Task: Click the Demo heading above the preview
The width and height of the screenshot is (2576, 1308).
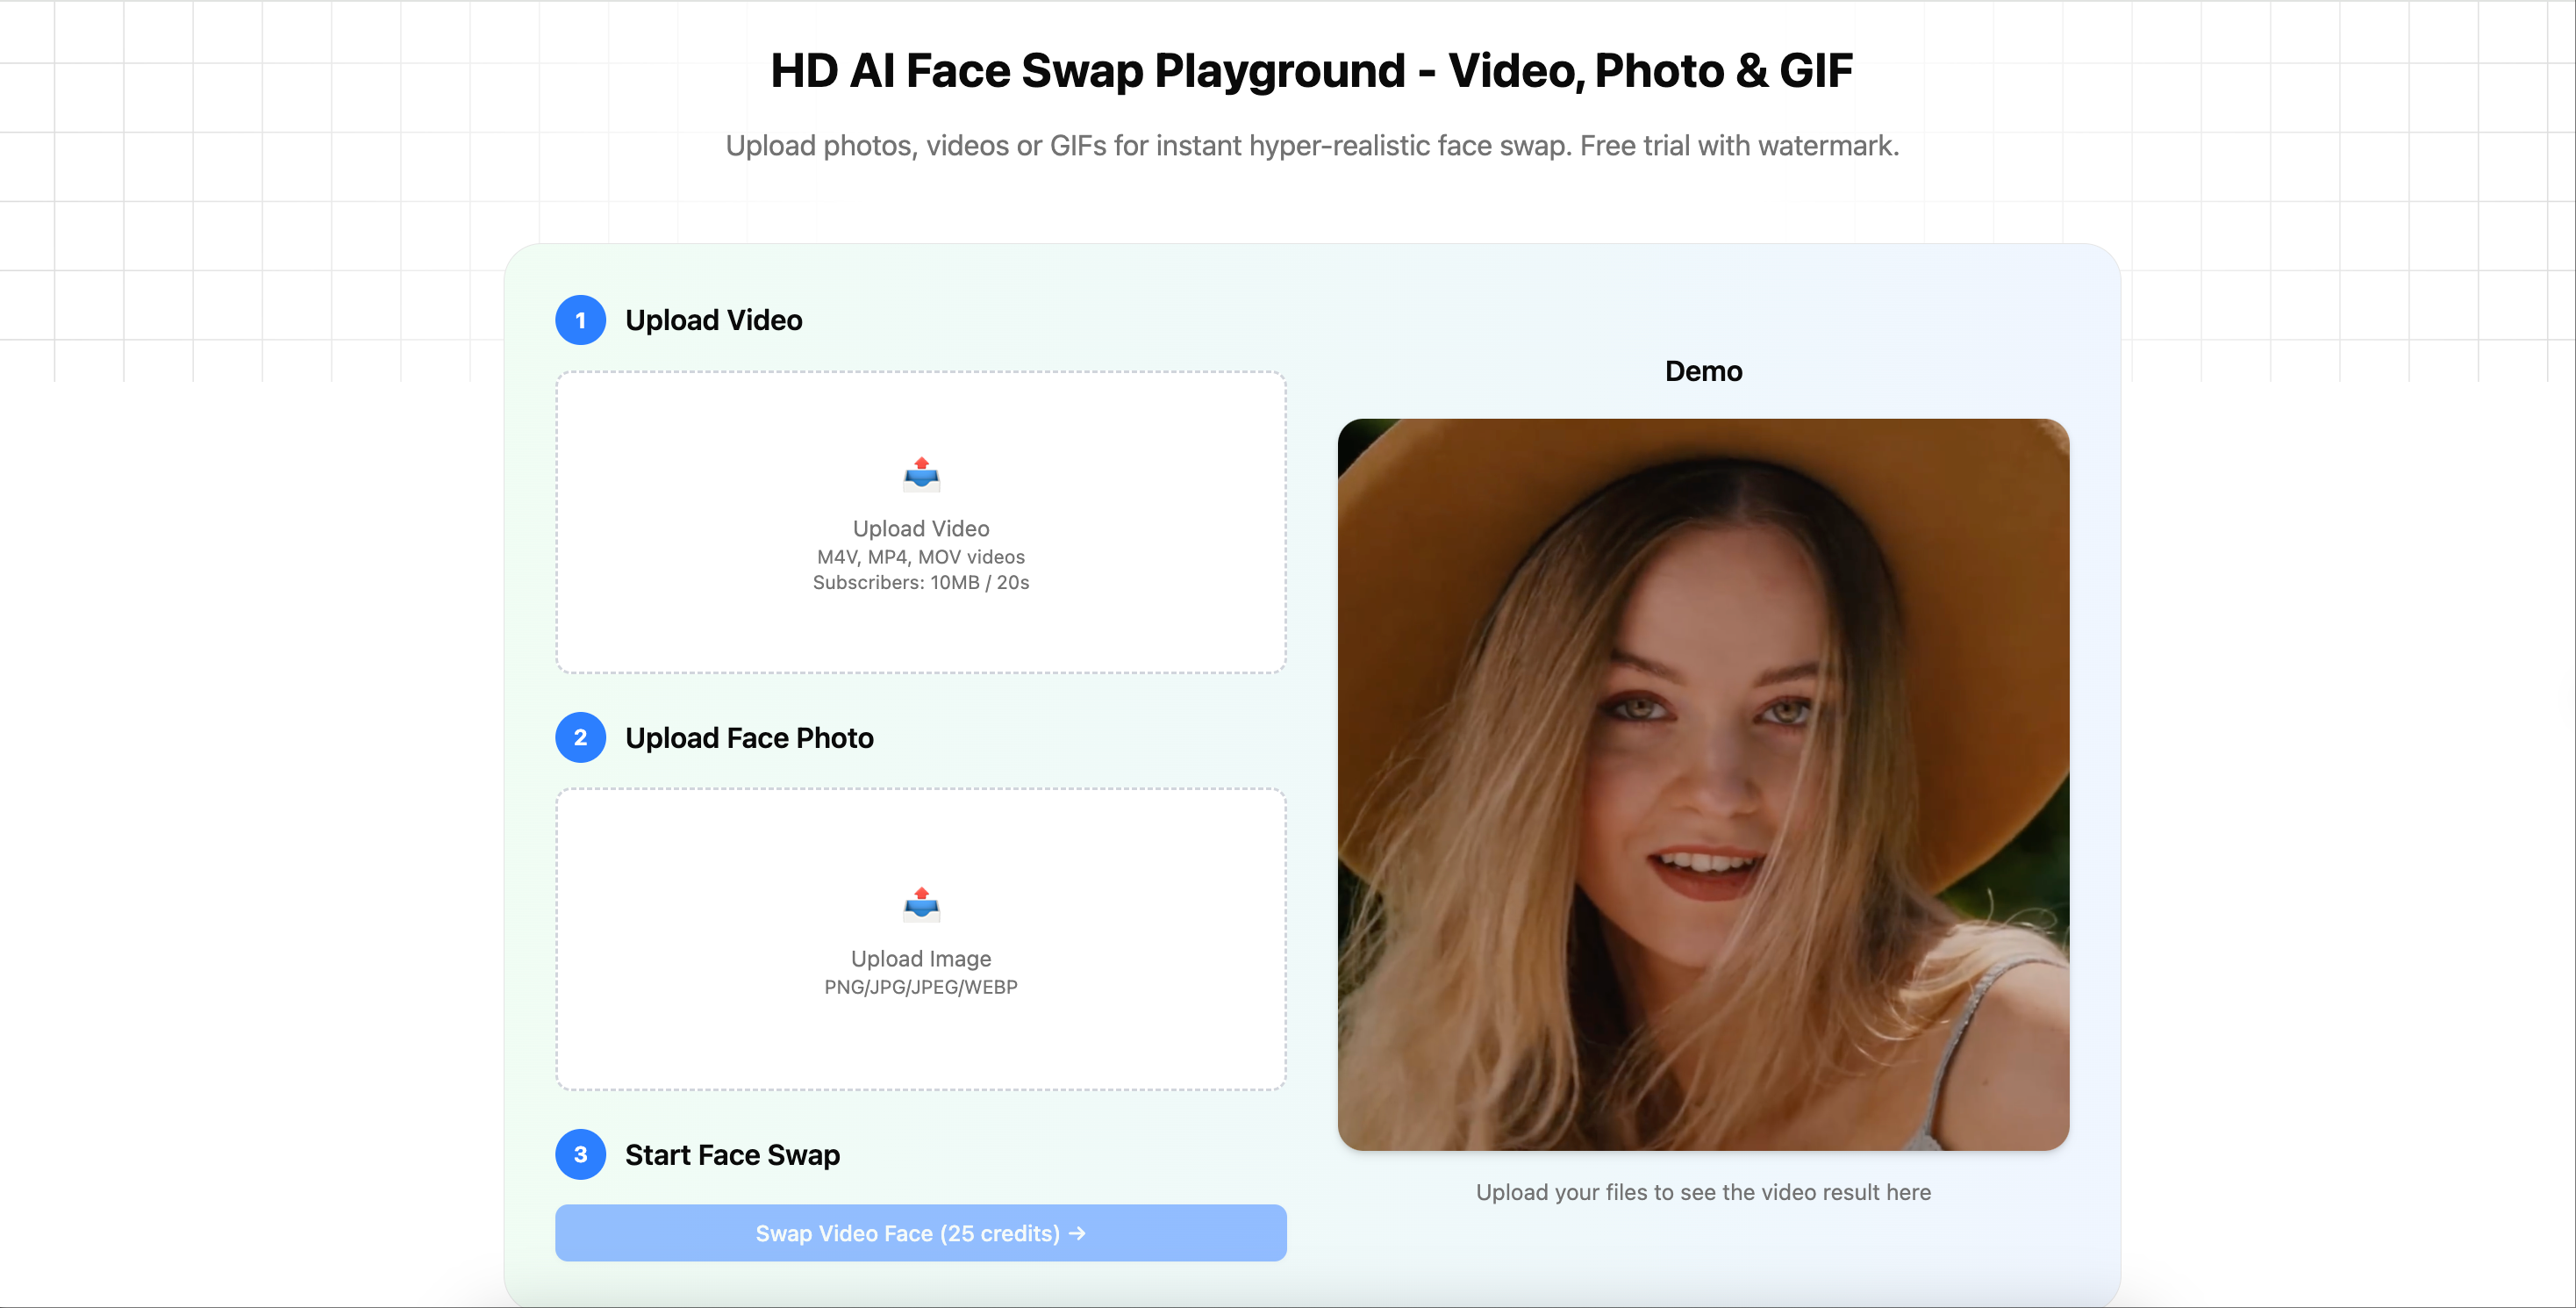Action: 1703,370
